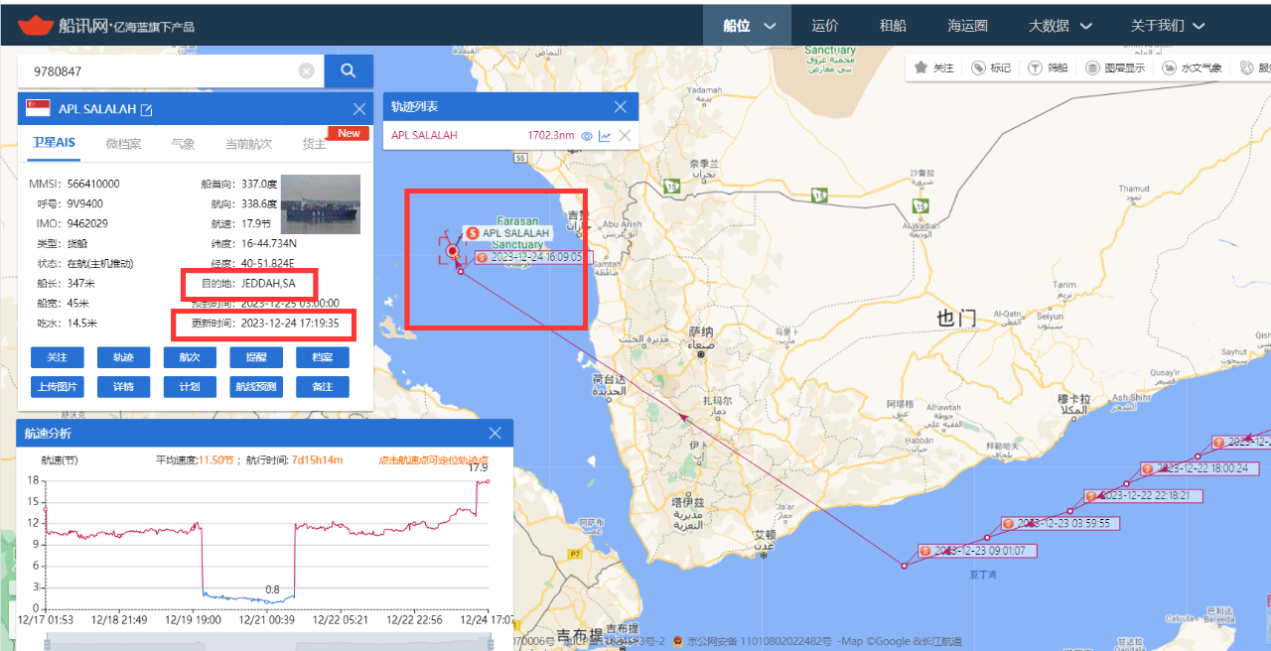Click the 上传图片 button

click(57, 387)
